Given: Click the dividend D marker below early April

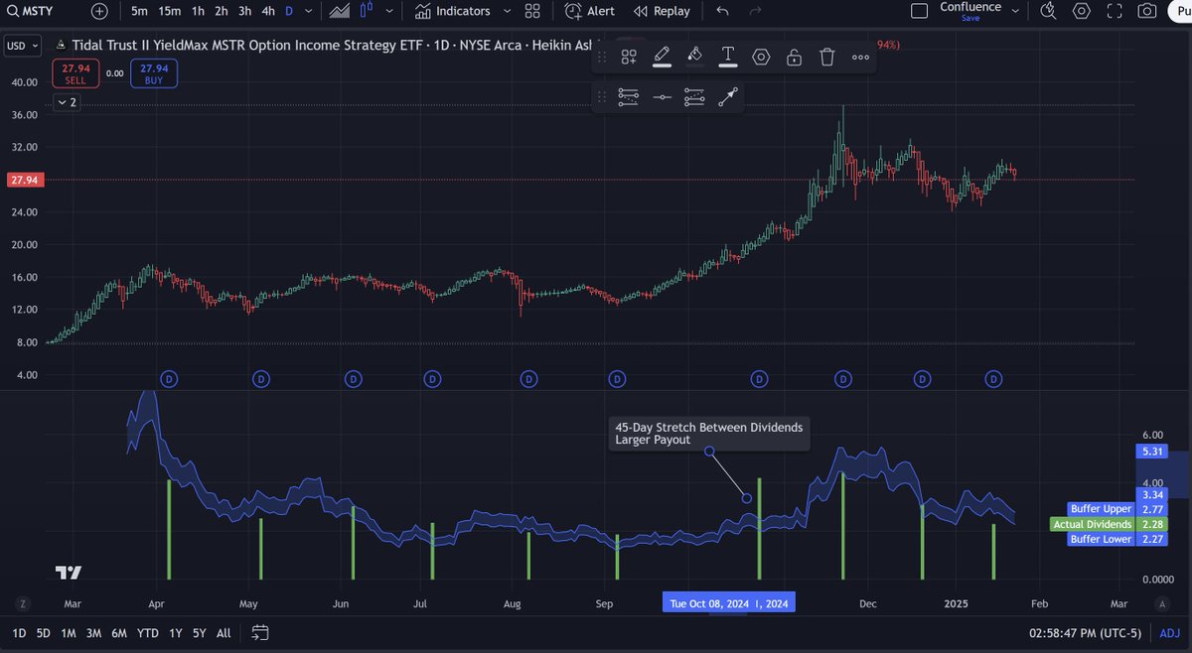Looking at the screenshot, I should 170,378.
